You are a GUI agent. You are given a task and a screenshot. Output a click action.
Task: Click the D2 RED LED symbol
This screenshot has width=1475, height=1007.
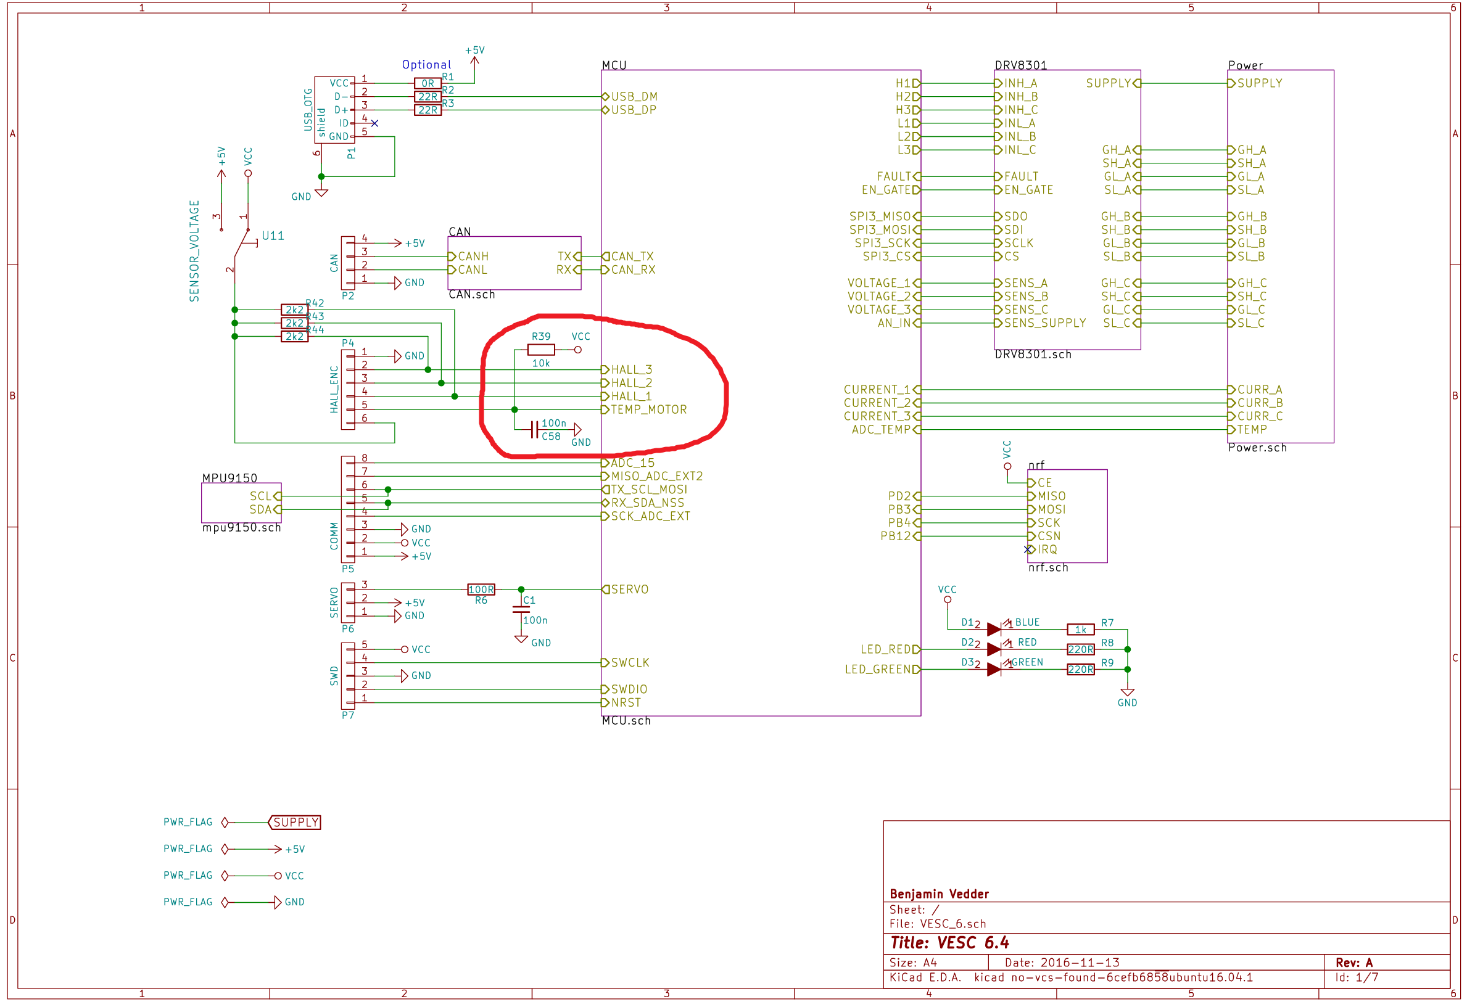coord(995,650)
